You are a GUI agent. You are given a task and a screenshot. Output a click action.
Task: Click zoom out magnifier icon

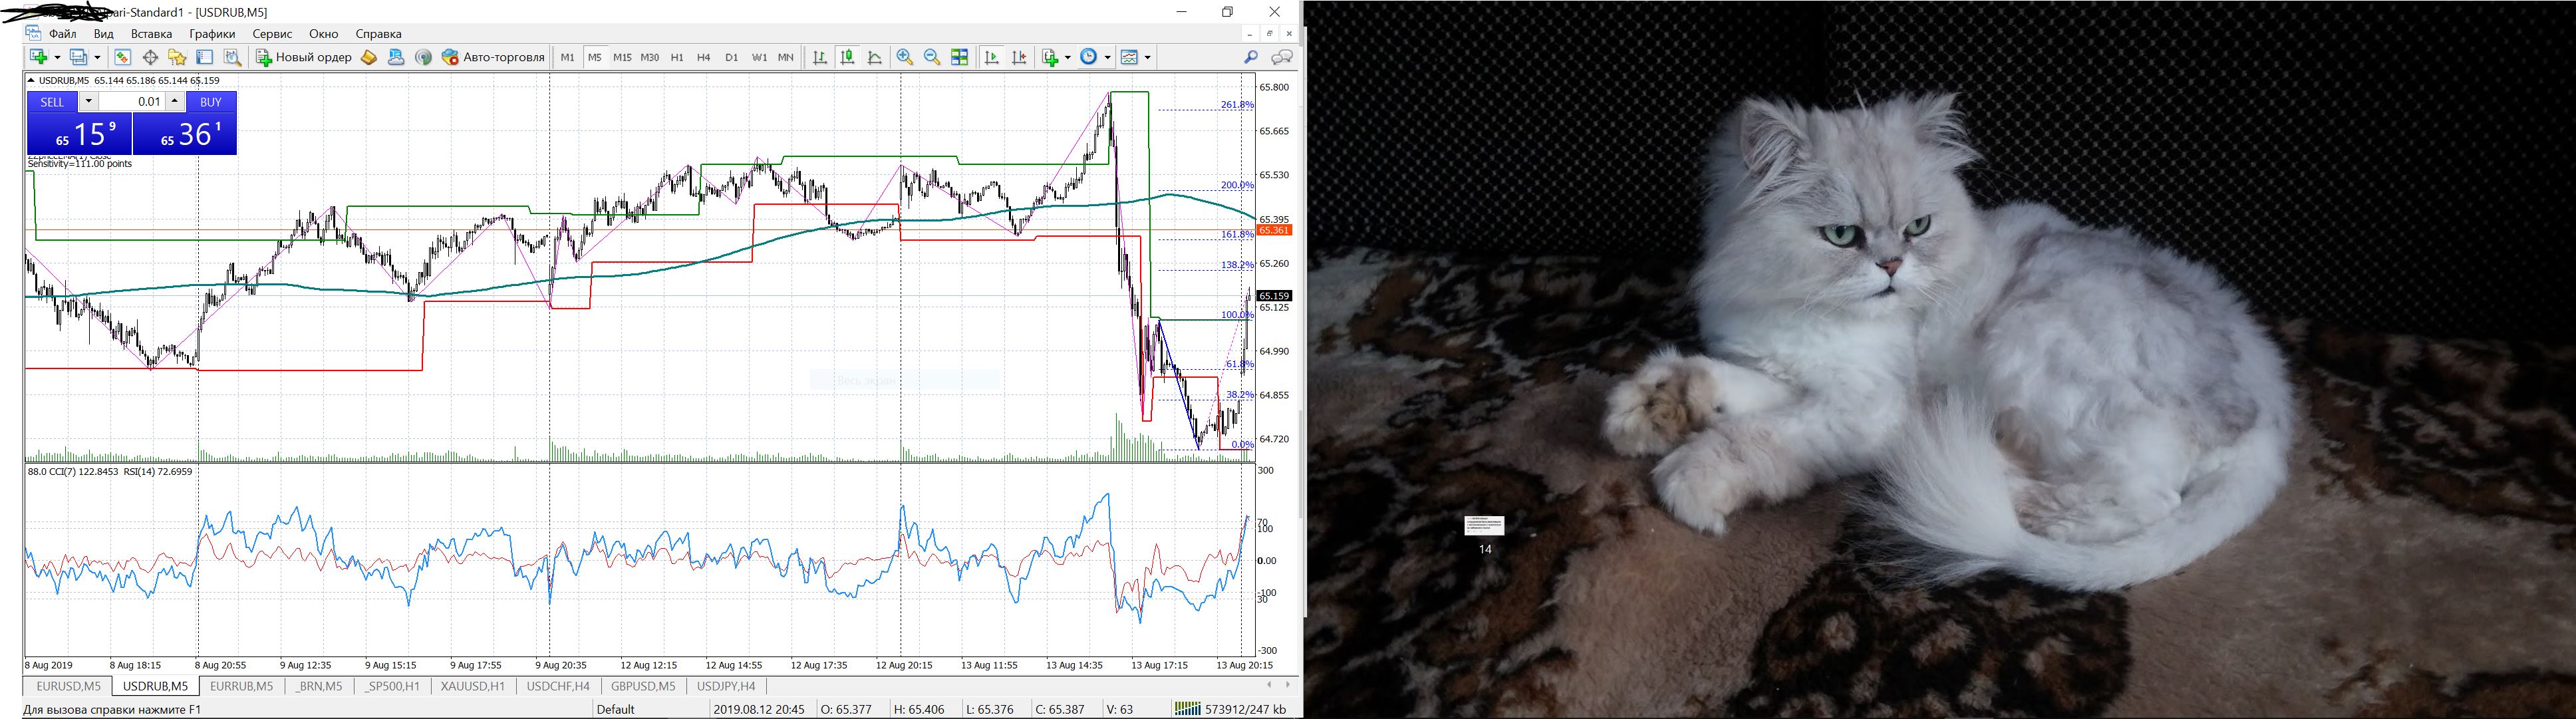pyautogui.click(x=932, y=57)
